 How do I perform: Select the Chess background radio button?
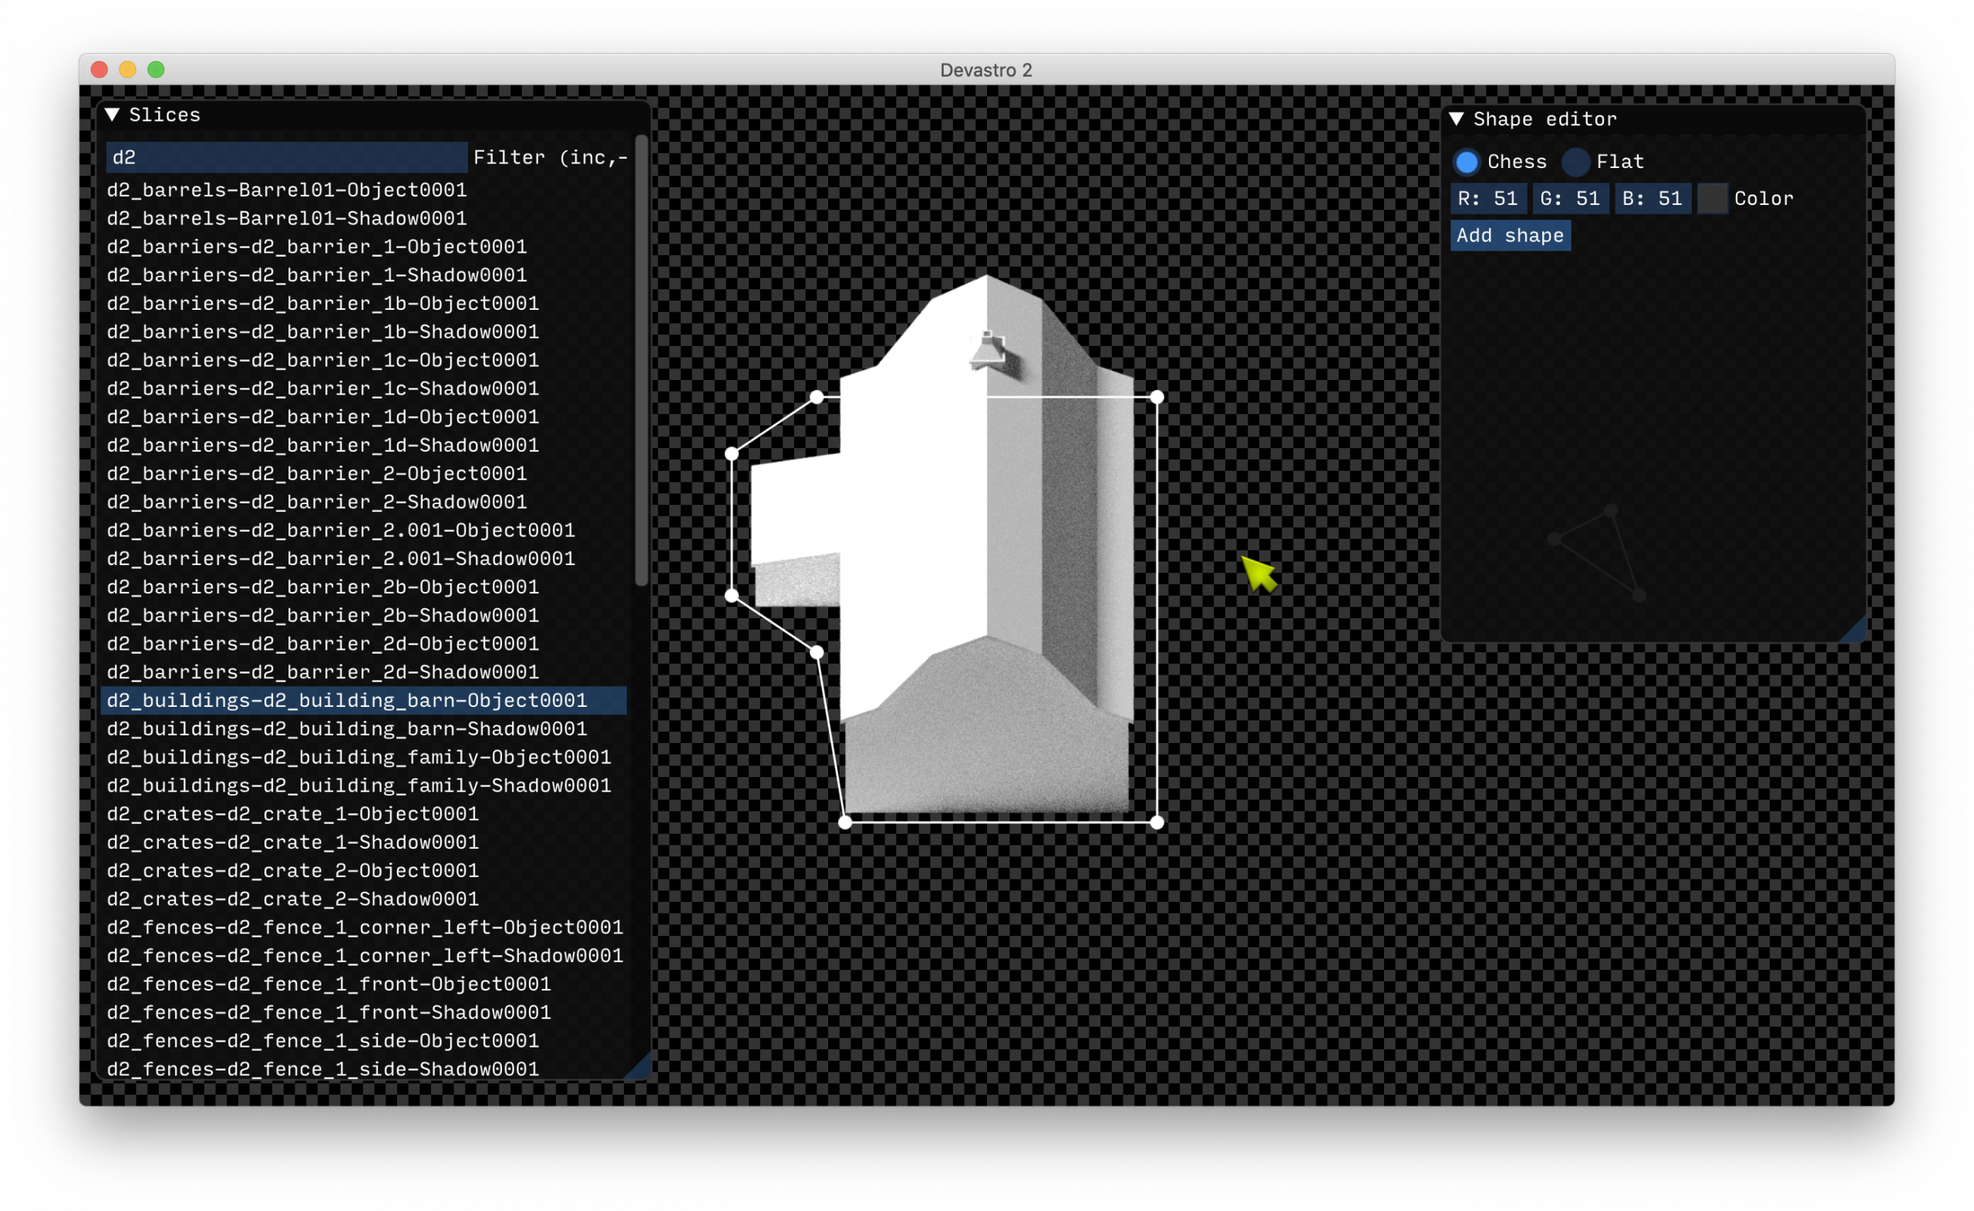tap(1467, 162)
